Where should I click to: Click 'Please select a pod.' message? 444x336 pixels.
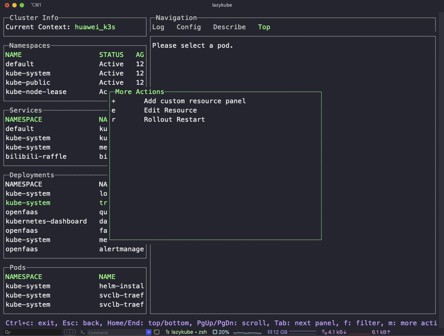193,46
